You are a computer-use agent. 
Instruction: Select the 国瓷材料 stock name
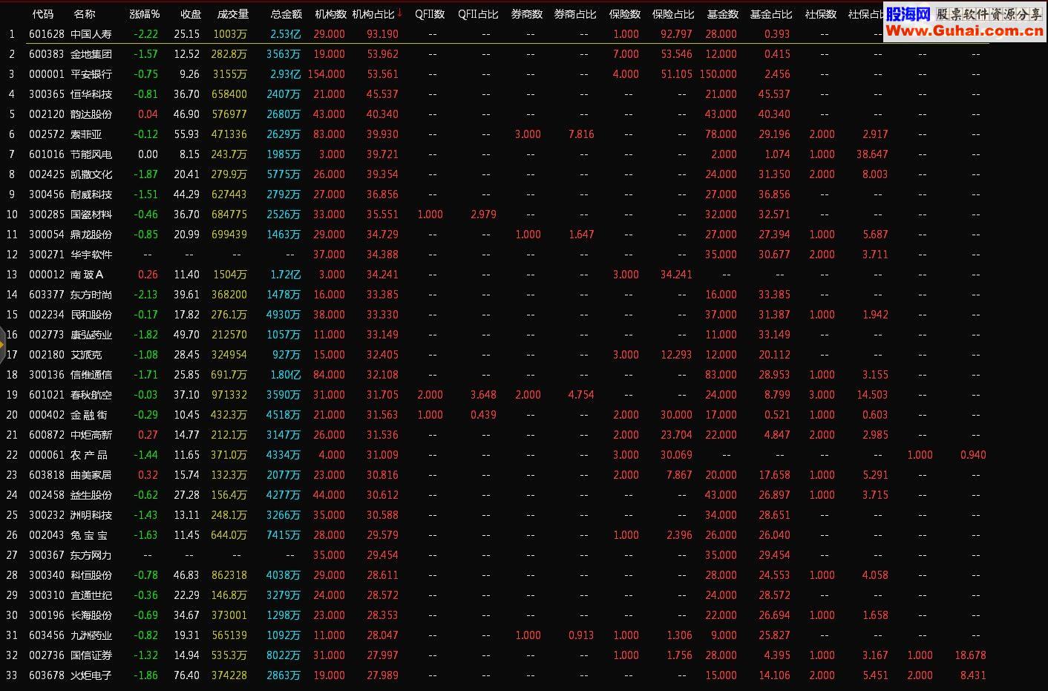(x=91, y=214)
